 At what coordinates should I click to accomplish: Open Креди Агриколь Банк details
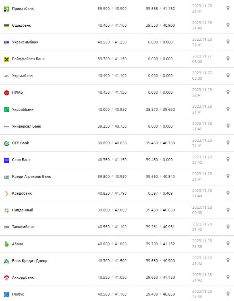[x=31, y=176]
